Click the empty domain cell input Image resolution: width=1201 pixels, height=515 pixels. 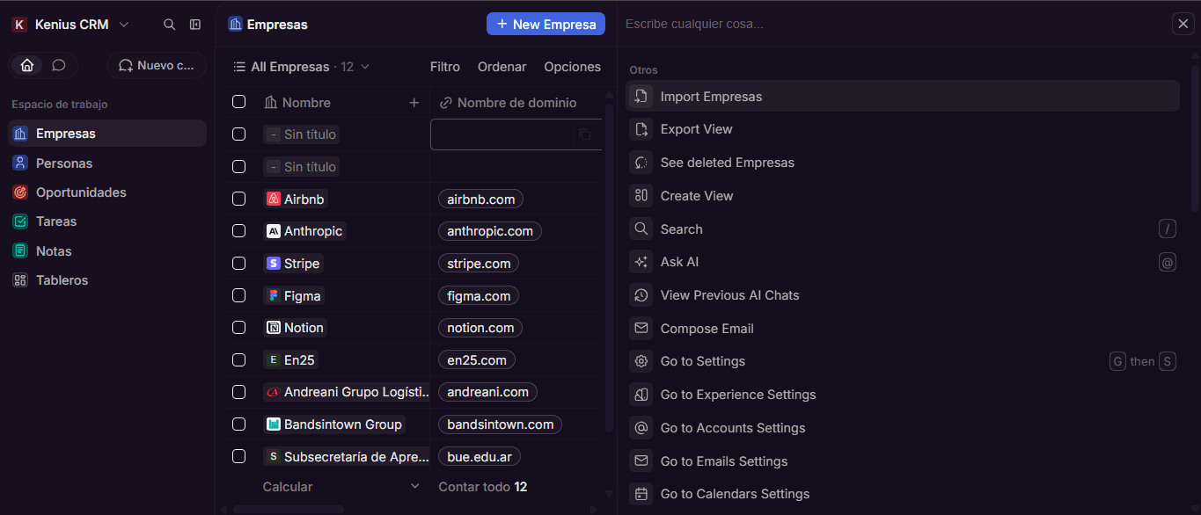click(516, 134)
